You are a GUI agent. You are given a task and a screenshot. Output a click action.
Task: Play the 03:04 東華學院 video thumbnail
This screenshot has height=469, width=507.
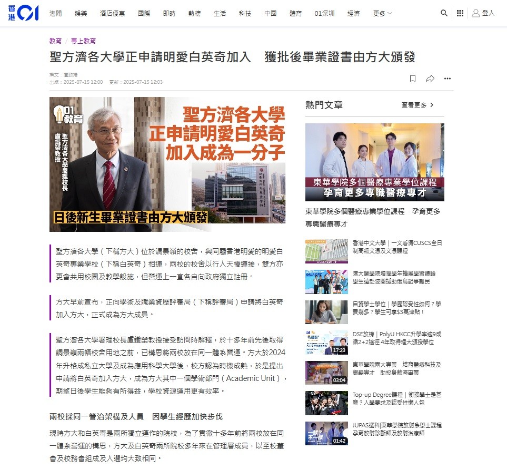tap(326, 373)
